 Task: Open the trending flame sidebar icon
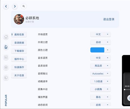6,47
